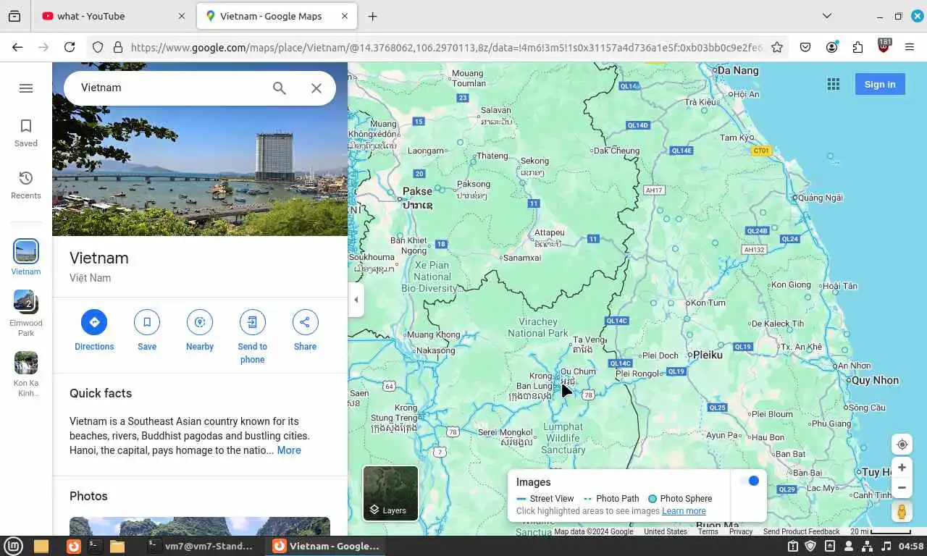The image size is (927, 556).
Task: Click the Kon Tum label on map
Action: 707,303
